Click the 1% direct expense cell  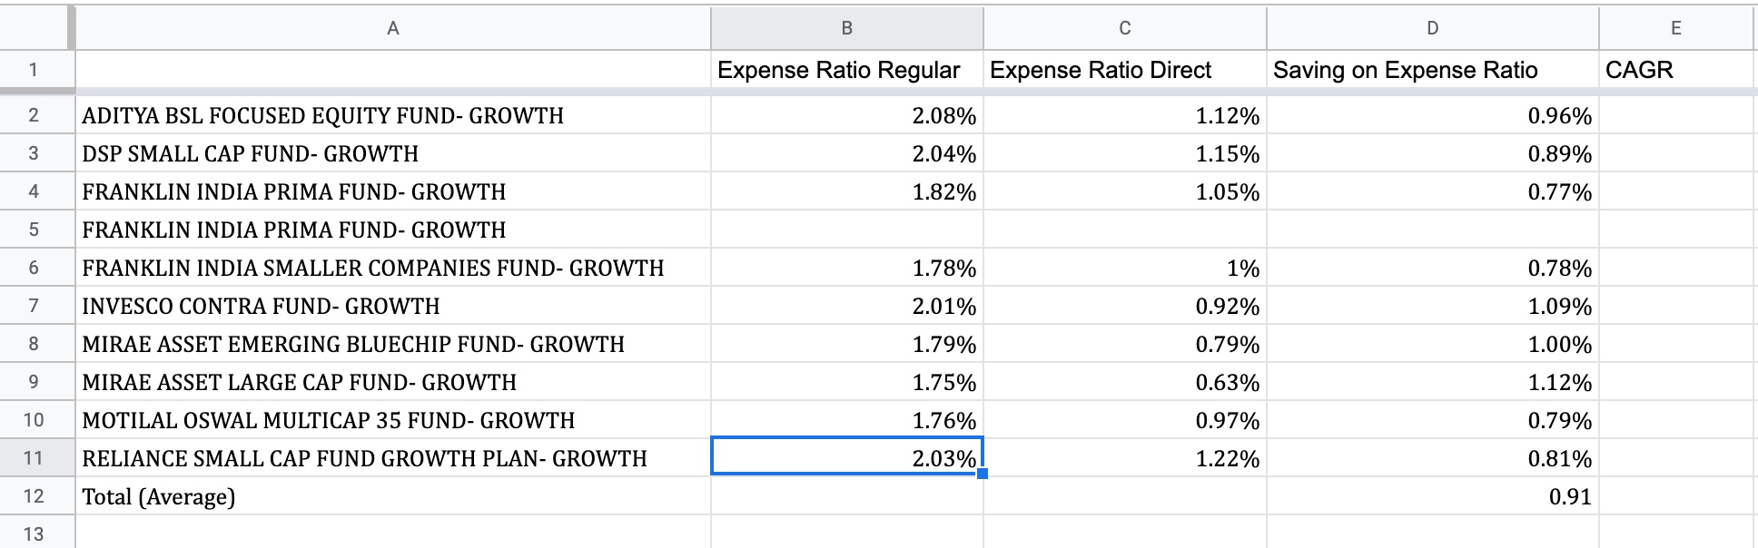(x=1124, y=268)
